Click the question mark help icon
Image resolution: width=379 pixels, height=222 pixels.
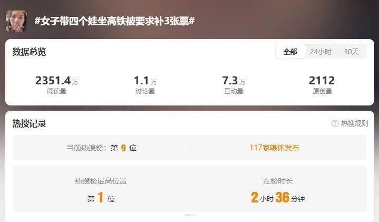pos(335,123)
